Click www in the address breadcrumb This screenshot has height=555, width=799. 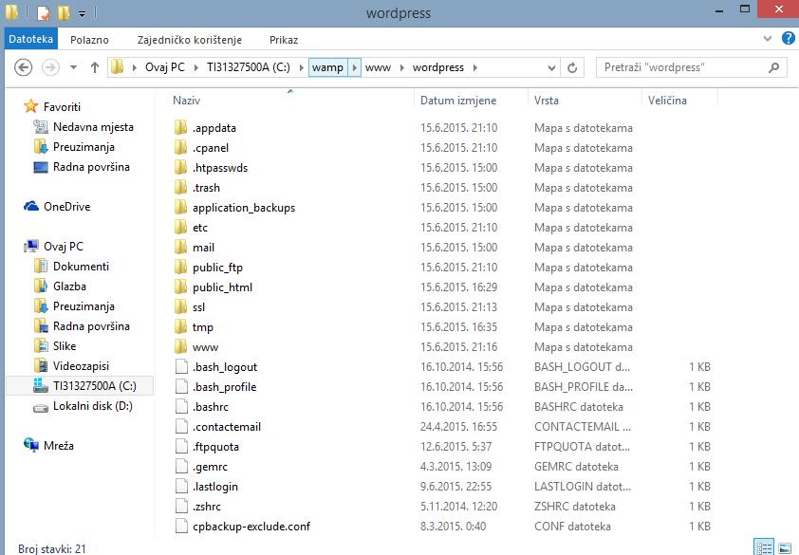coord(378,67)
